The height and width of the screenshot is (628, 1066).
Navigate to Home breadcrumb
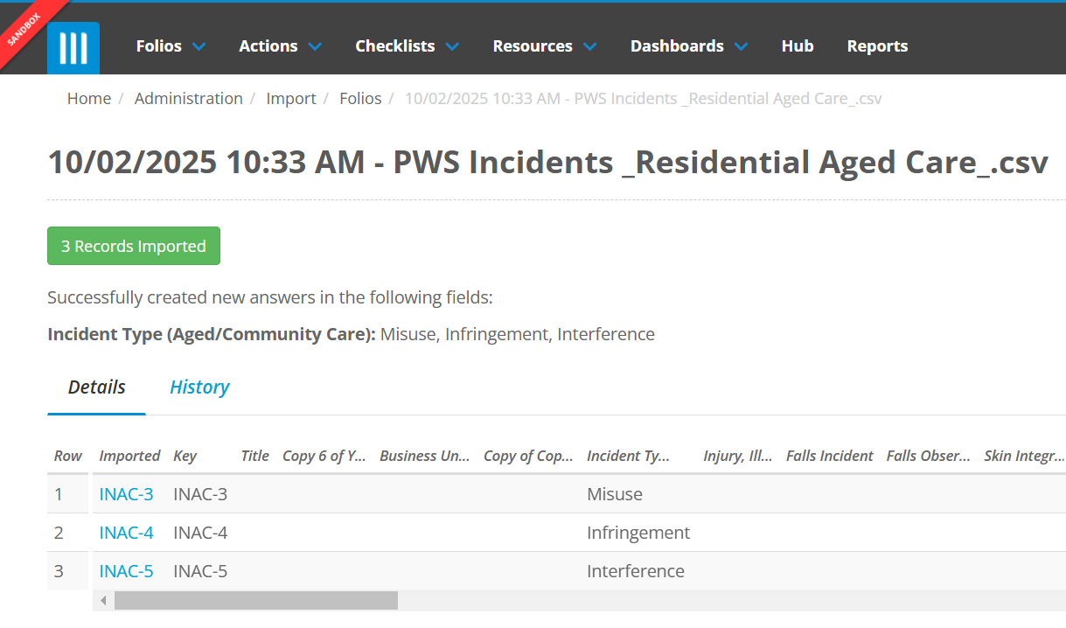[89, 99]
